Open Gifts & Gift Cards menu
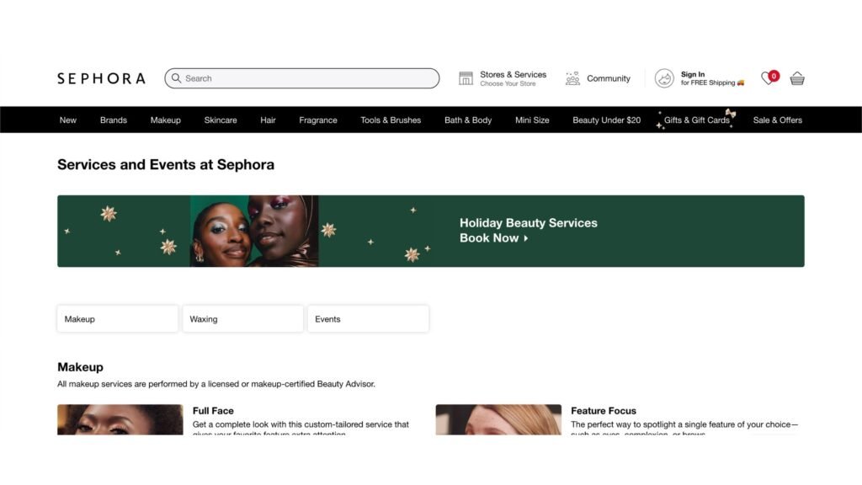Screen dimensions: 862x485 pyautogui.click(x=696, y=120)
